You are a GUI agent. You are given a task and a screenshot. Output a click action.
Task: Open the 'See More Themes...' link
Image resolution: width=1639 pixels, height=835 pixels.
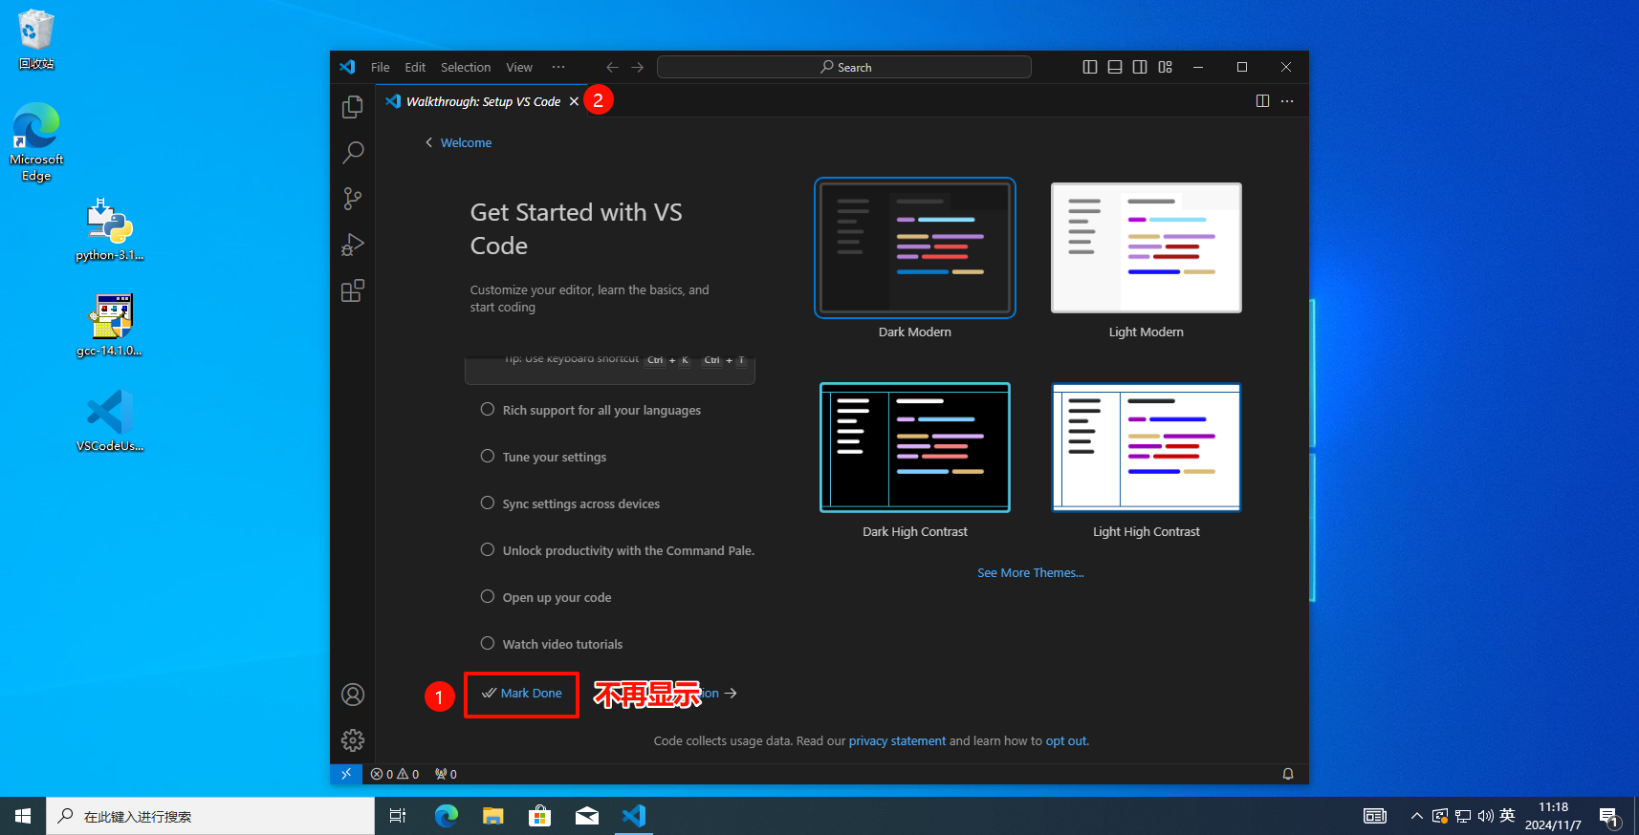[x=1030, y=573]
